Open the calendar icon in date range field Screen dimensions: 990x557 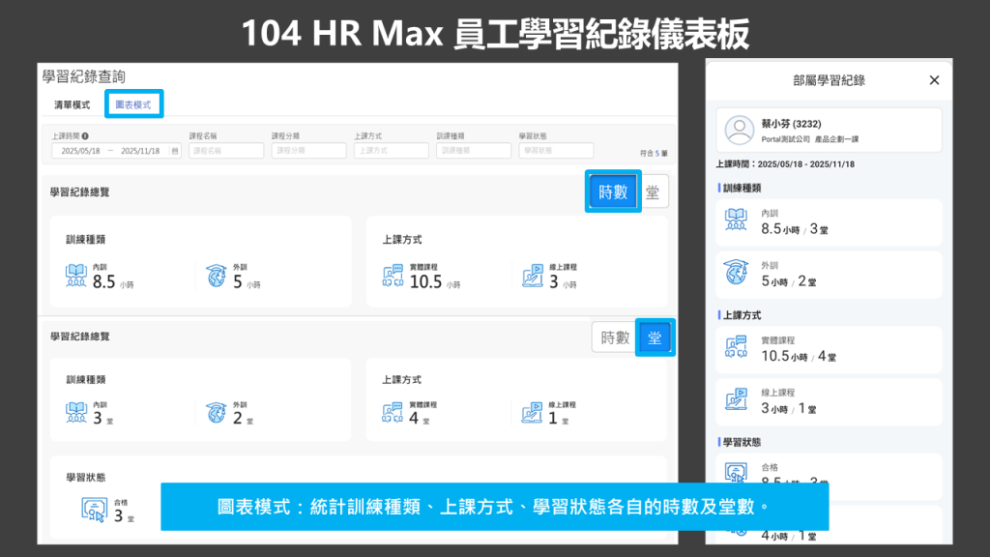tap(174, 151)
